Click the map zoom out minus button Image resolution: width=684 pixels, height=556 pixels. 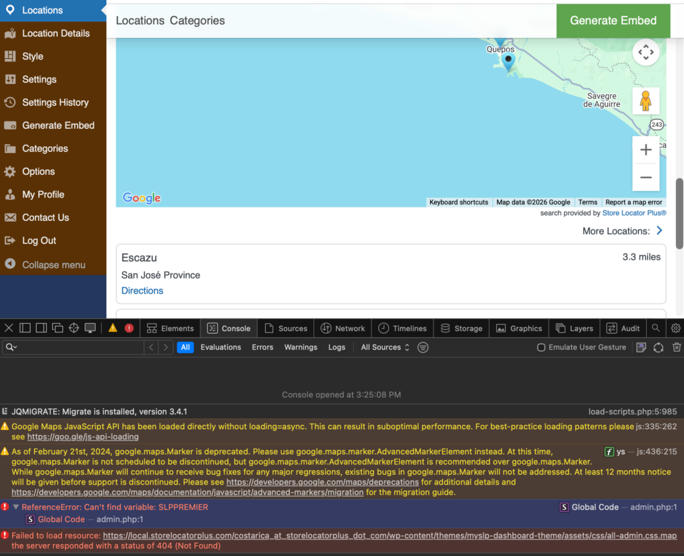[645, 178]
